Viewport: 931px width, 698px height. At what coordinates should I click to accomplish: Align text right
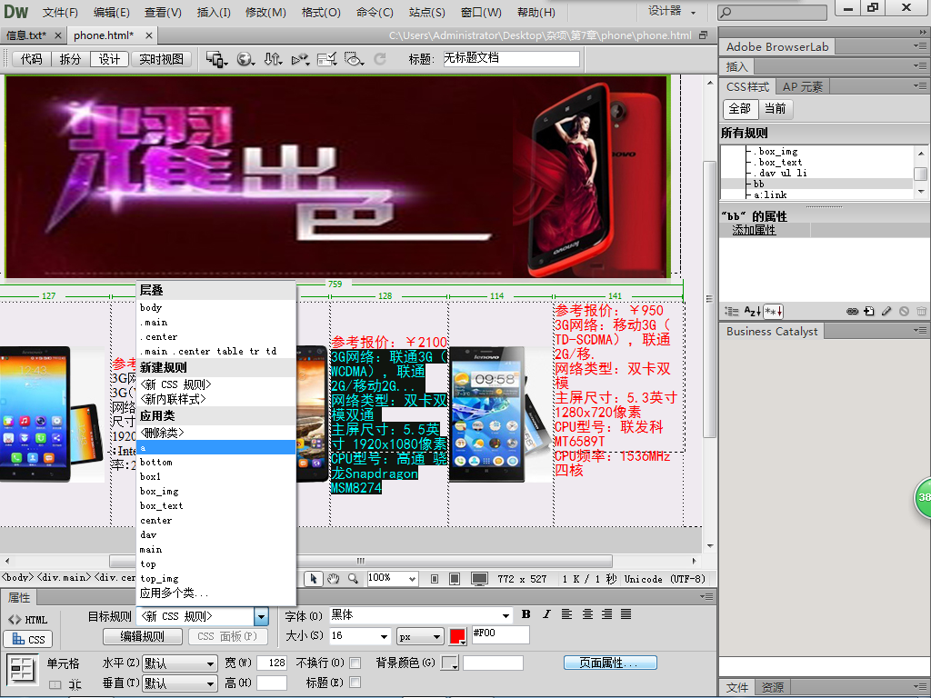click(606, 614)
